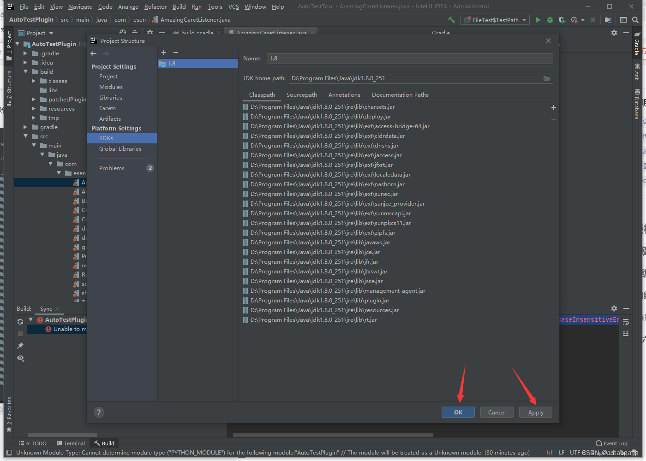The height and width of the screenshot is (461, 646).
Task: Open the FileTest$TestPath run configuration dropdown
Action: pos(495,20)
